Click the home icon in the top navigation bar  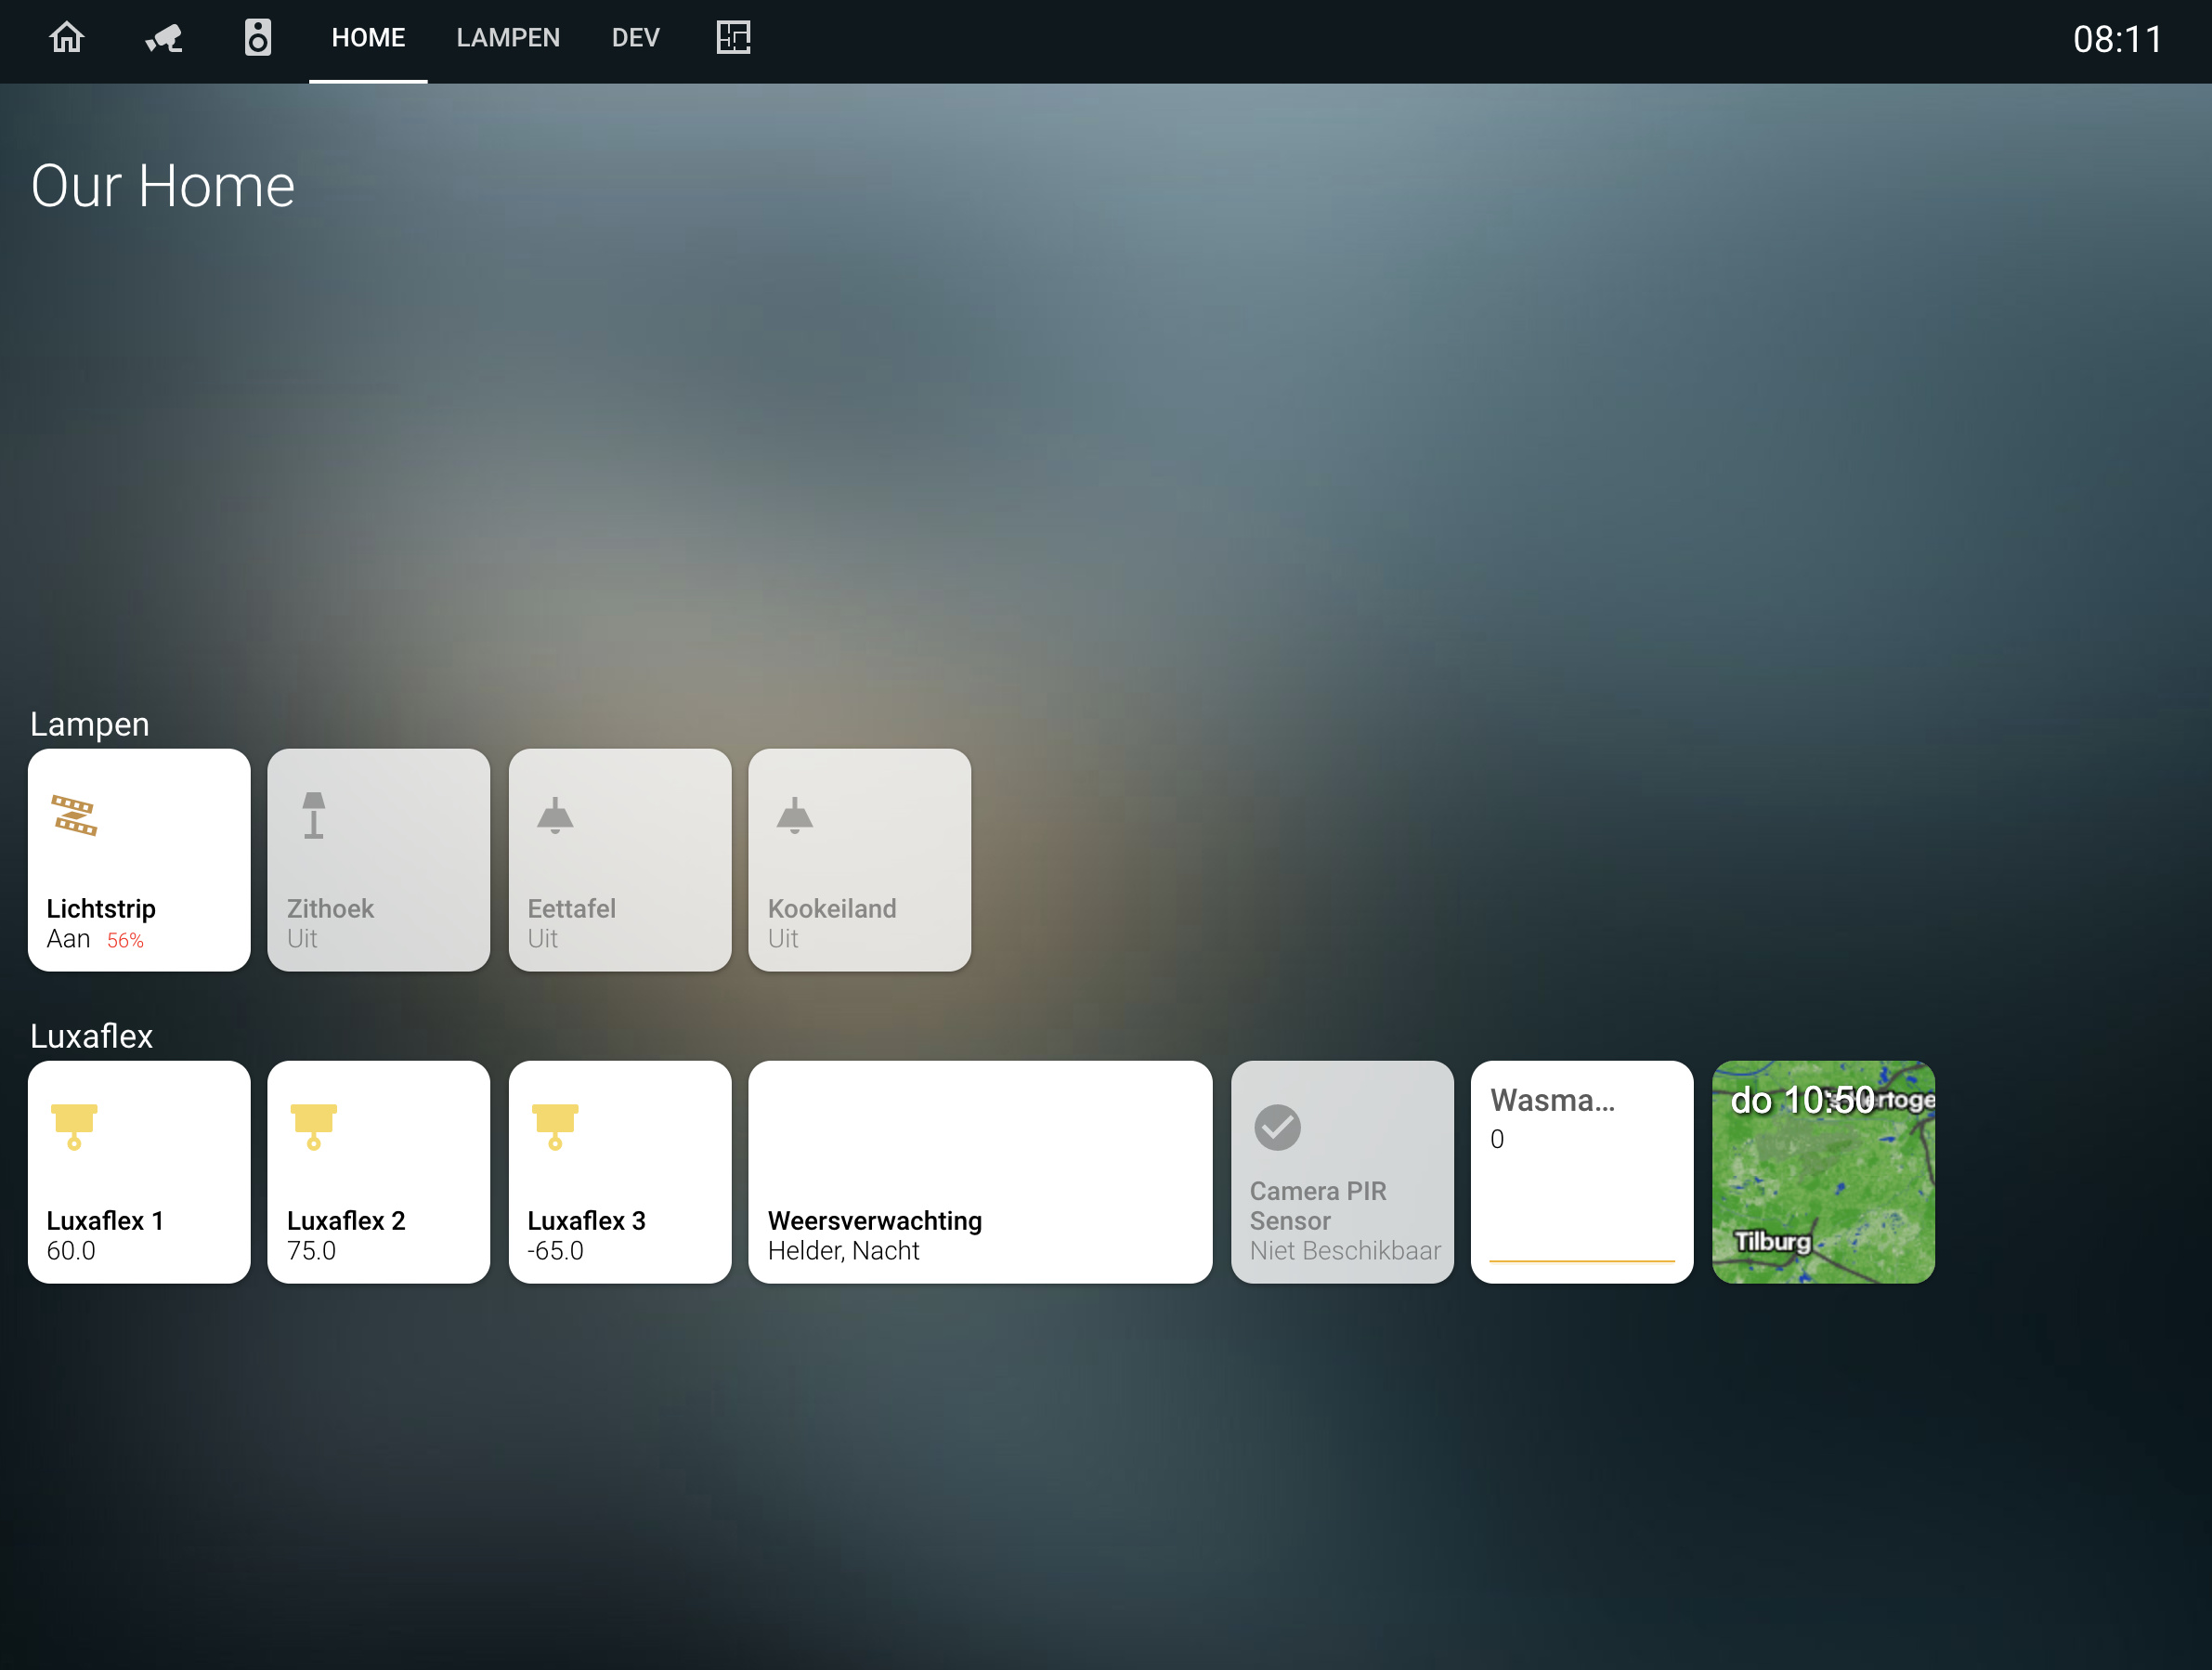tap(66, 38)
